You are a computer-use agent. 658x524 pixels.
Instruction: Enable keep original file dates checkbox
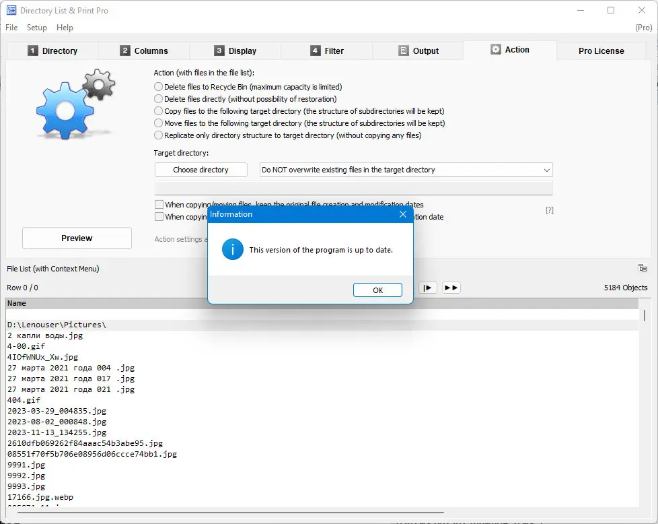pyautogui.click(x=159, y=205)
